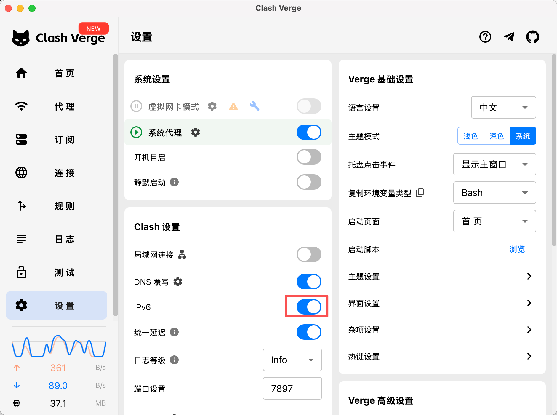Select the 深色 dark theme button

pyautogui.click(x=497, y=136)
